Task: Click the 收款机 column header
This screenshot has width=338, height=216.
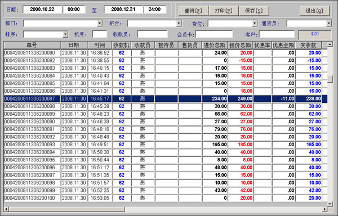Action: point(122,45)
